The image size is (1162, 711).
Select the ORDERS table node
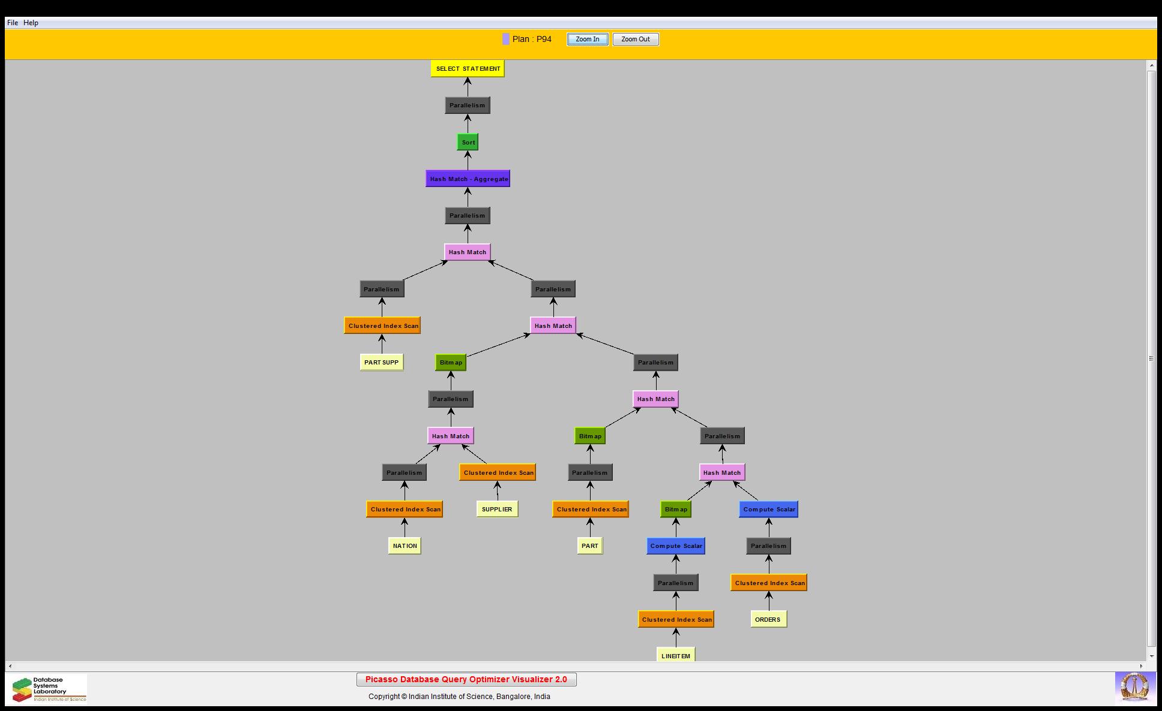(768, 619)
